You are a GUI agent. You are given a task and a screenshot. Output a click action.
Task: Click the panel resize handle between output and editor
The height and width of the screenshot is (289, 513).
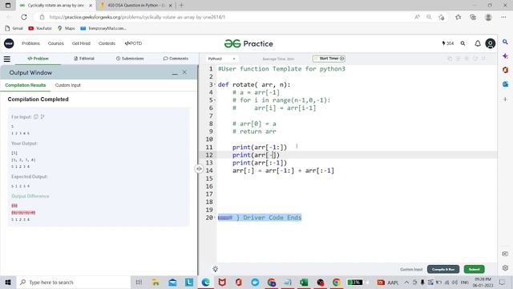click(x=199, y=169)
